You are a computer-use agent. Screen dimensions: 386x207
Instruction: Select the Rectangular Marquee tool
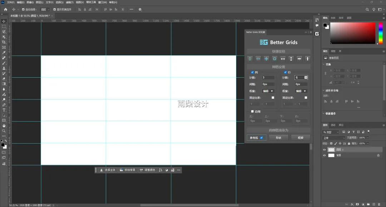(4, 26)
